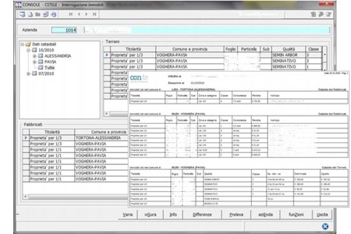The height and width of the screenshot is (234, 351).
Task: Click the Qualità column header
Action: (x=289, y=49)
